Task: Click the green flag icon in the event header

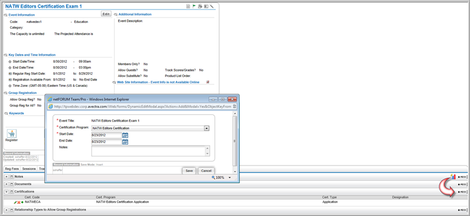Action: point(194,6)
